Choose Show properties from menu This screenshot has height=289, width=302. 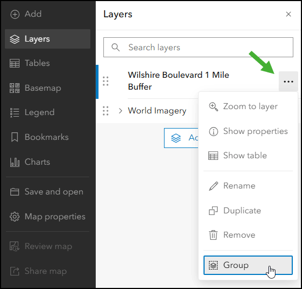point(248,131)
